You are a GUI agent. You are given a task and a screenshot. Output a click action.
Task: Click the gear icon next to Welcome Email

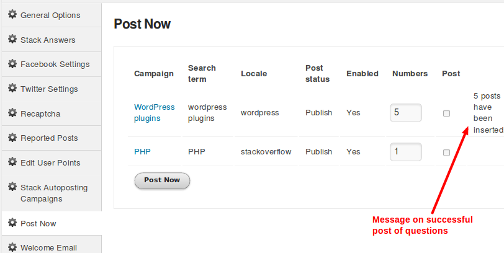(x=12, y=247)
